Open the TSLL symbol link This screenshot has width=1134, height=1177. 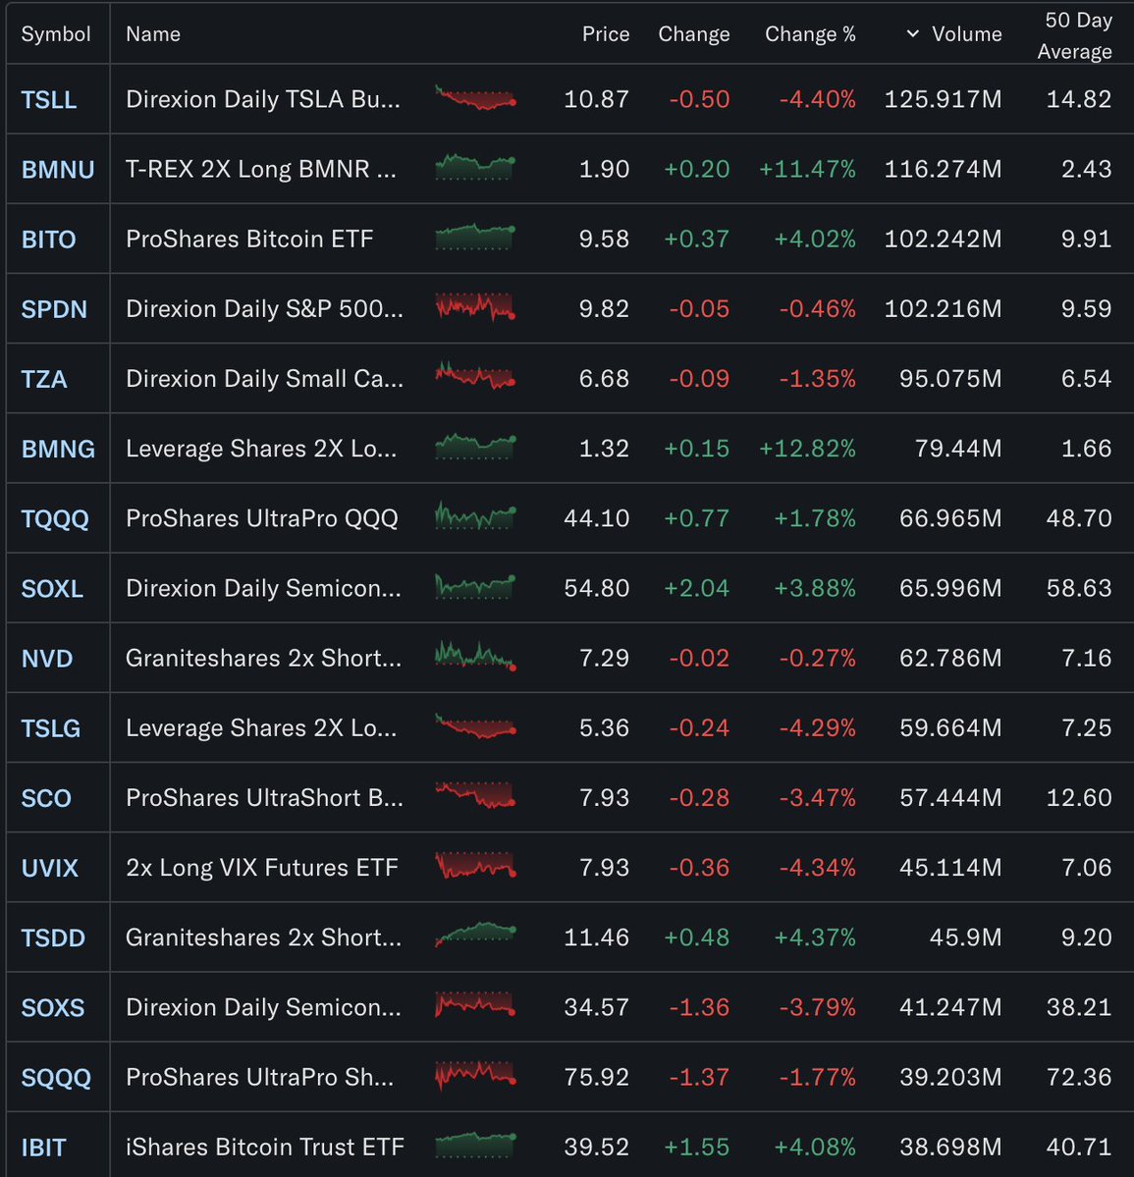(x=49, y=100)
